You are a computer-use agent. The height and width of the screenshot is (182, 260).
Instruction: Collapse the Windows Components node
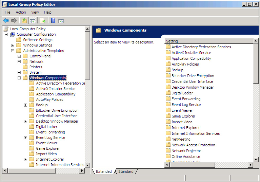(19, 78)
